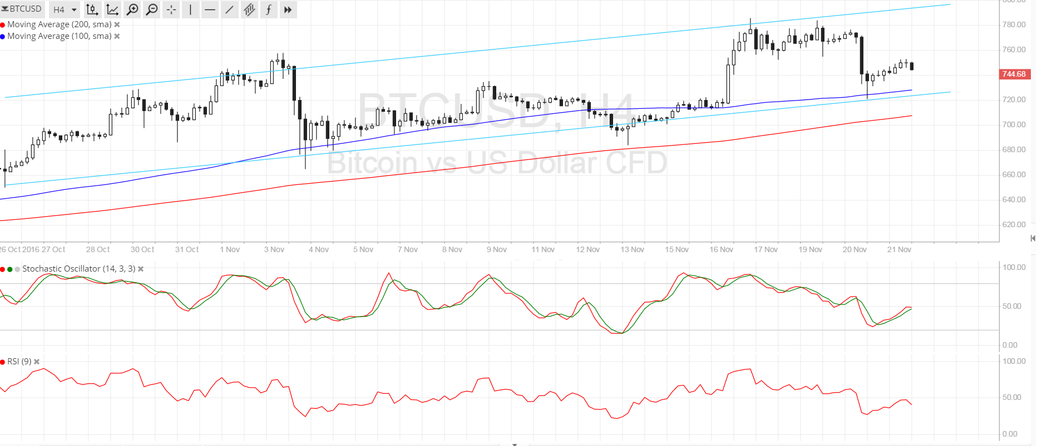Image resolution: width=1037 pixels, height=446 pixels.
Task: Select the vertical line drawing tool
Action: tap(190, 9)
